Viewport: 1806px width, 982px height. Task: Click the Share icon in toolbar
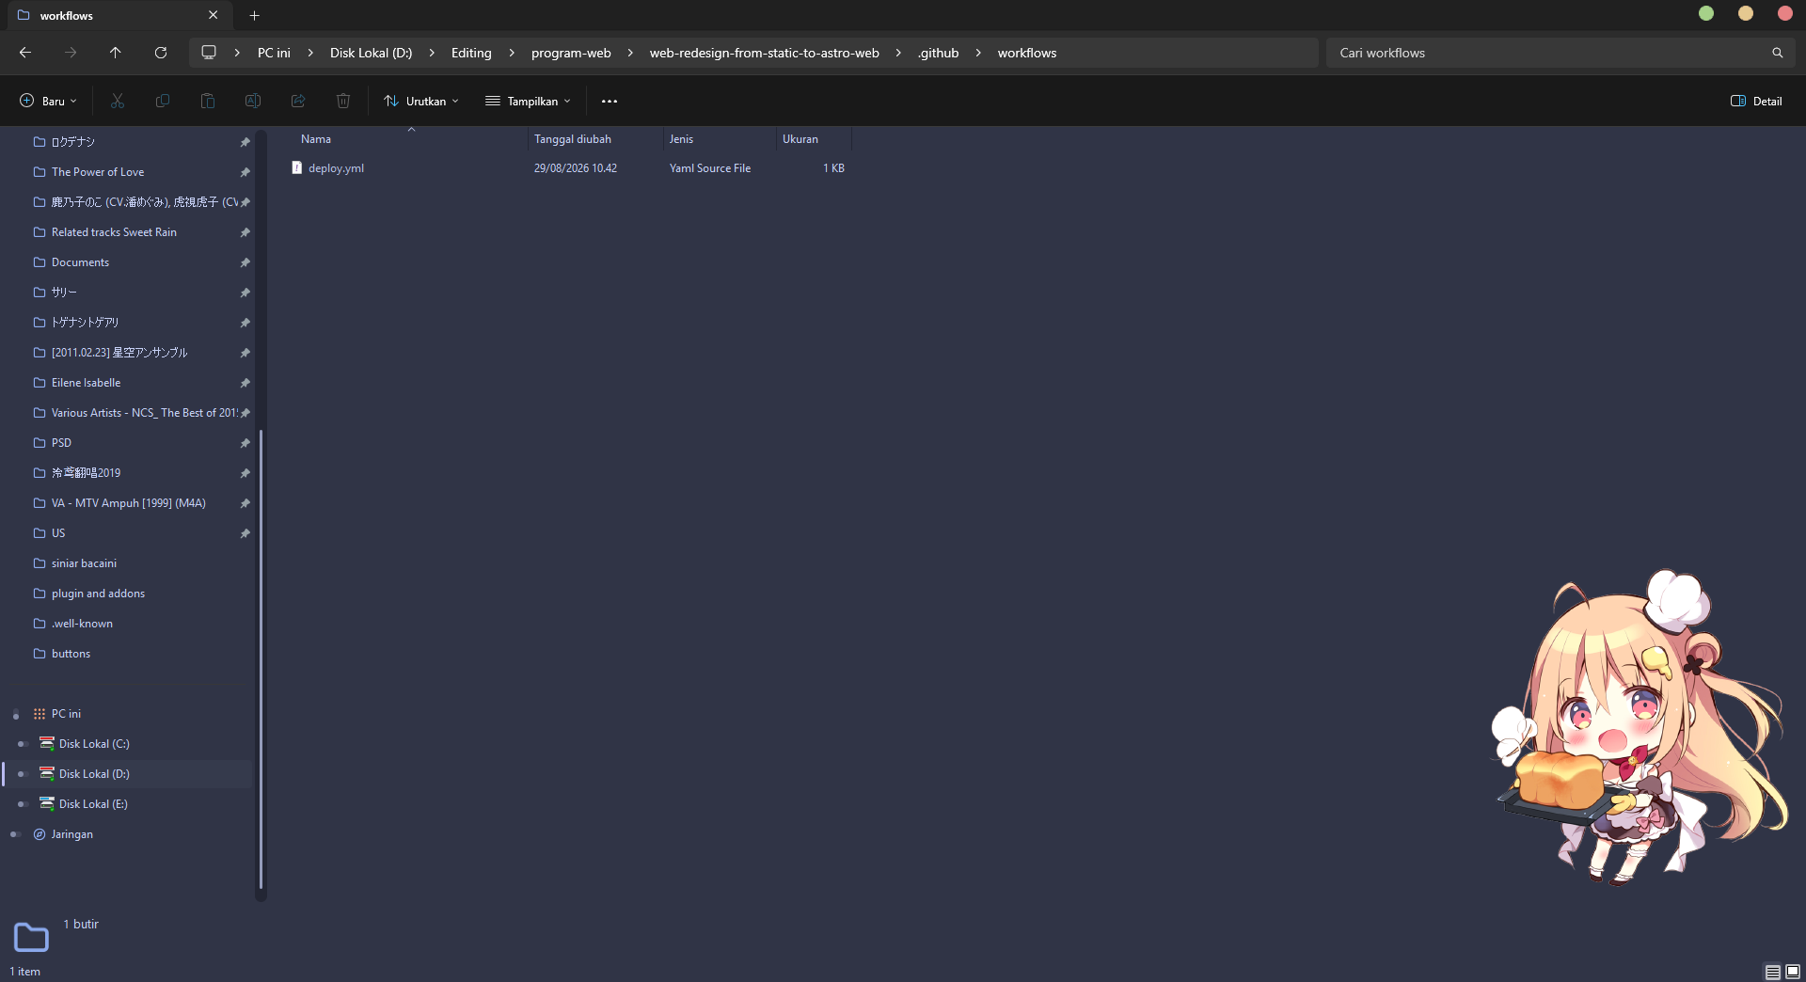pyautogui.click(x=298, y=101)
